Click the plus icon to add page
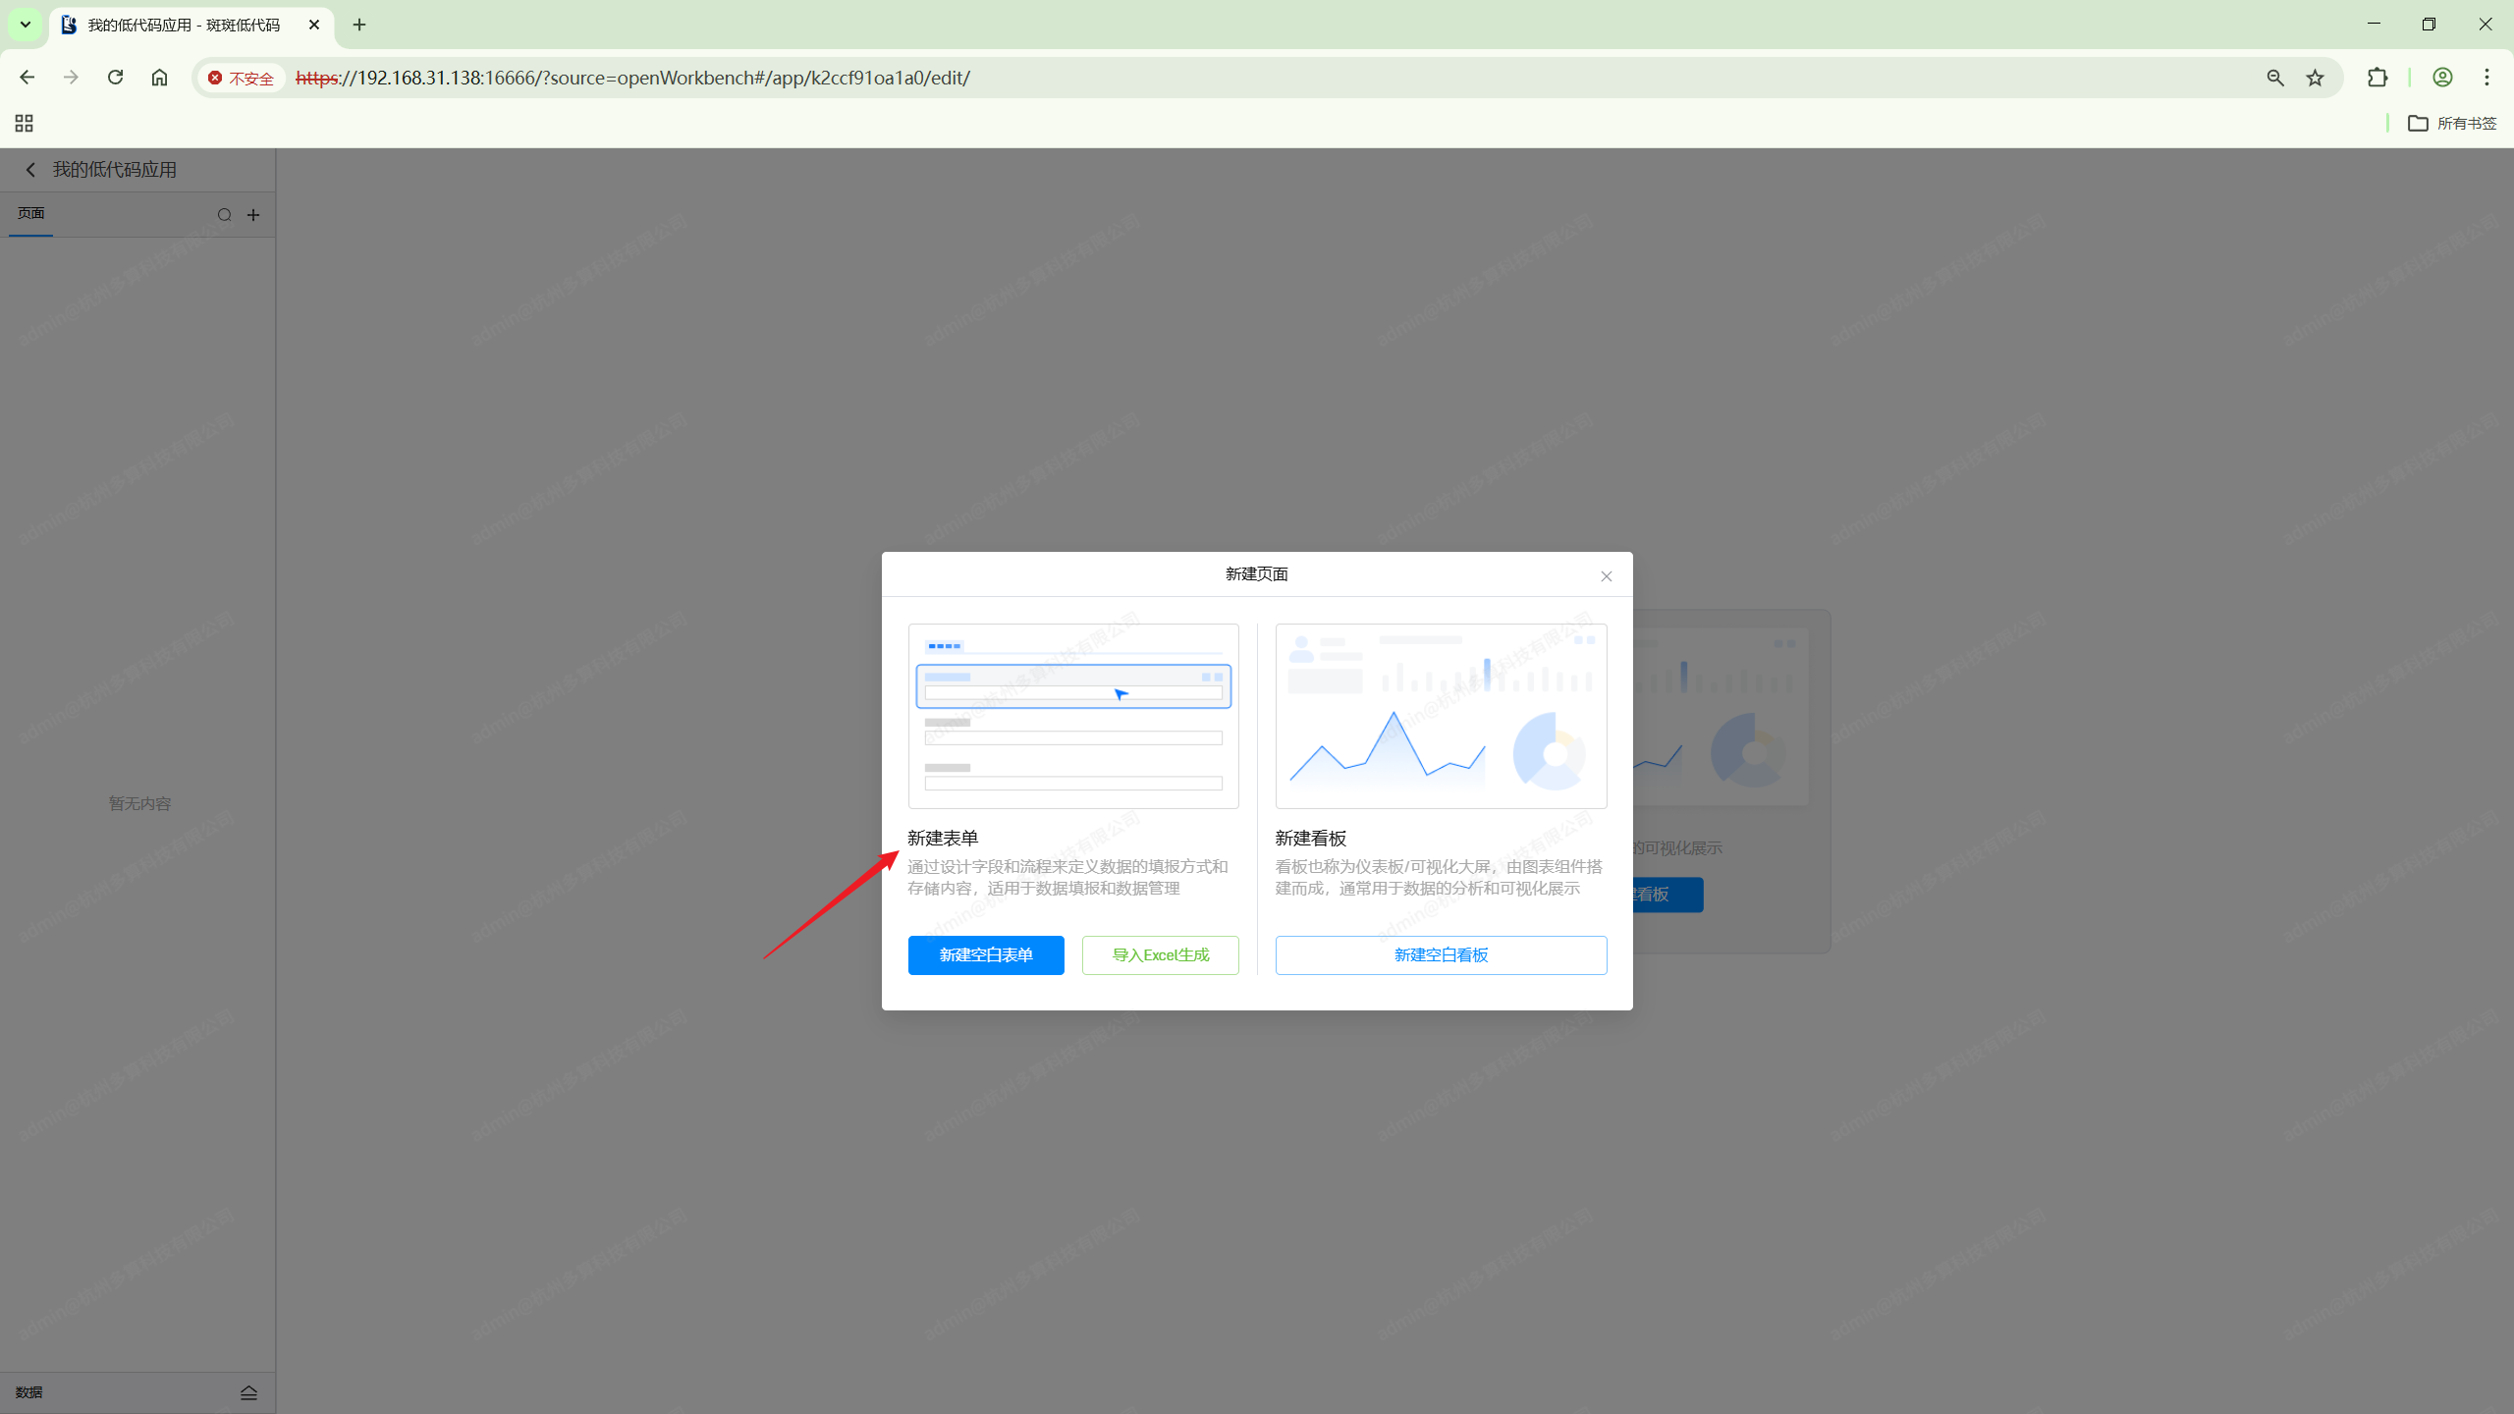2514x1414 pixels. tap(253, 215)
